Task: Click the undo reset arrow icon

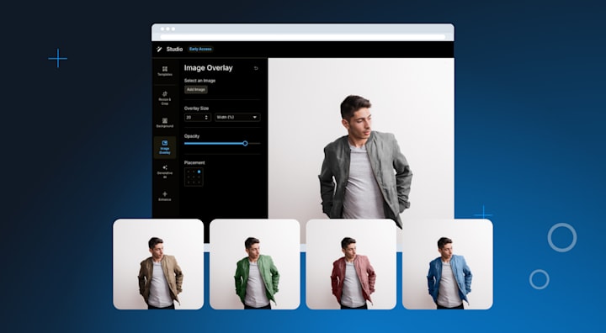Action: pos(256,68)
